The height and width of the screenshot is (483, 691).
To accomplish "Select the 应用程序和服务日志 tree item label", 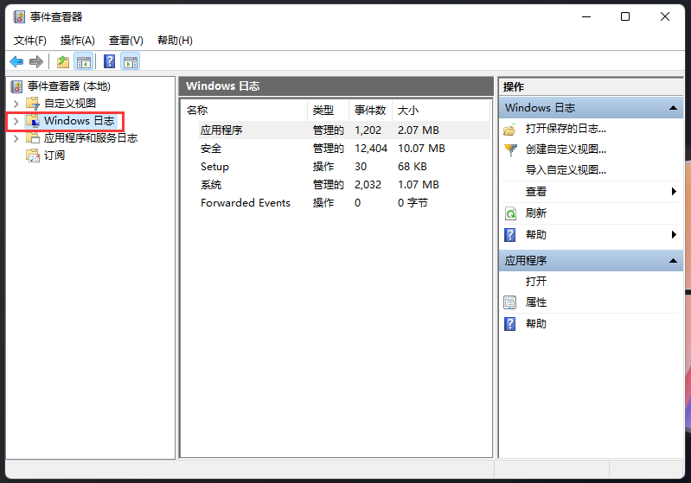I will (91, 138).
